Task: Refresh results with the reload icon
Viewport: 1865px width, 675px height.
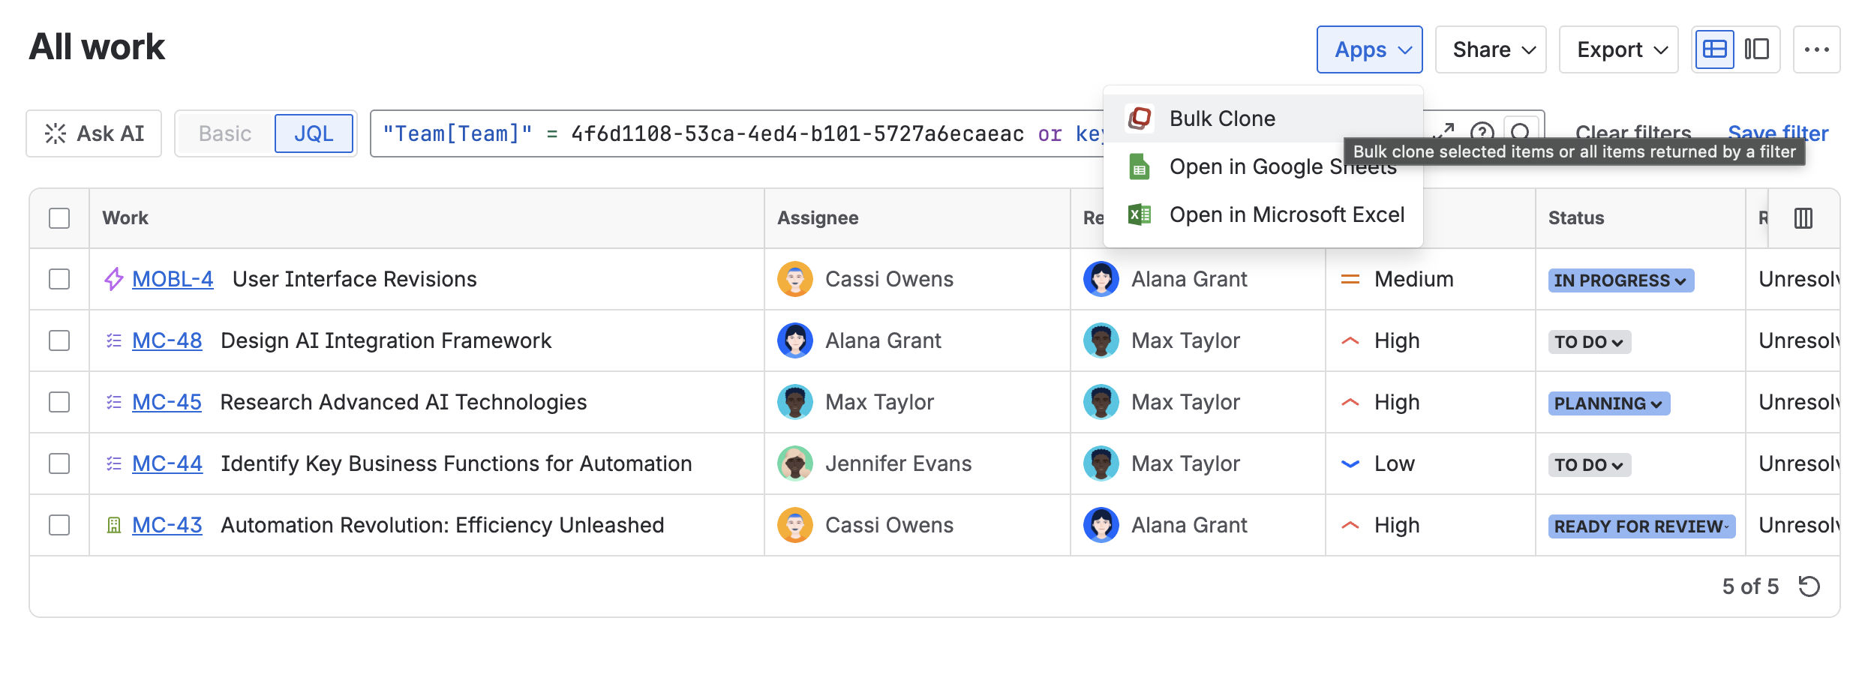Action: click(x=1809, y=586)
